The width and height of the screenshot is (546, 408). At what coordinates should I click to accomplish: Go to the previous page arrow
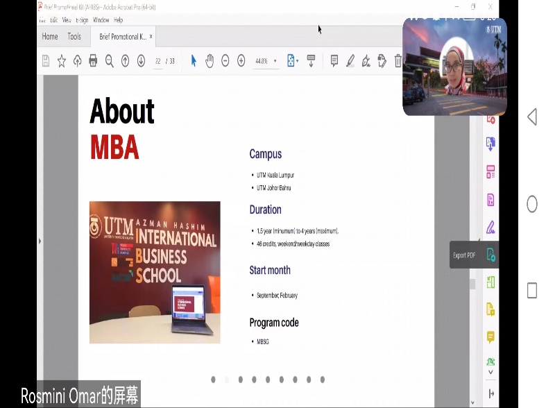tap(125, 61)
